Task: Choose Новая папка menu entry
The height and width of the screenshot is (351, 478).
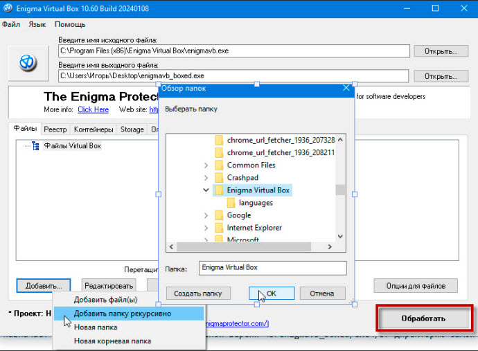Action: tap(96, 327)
